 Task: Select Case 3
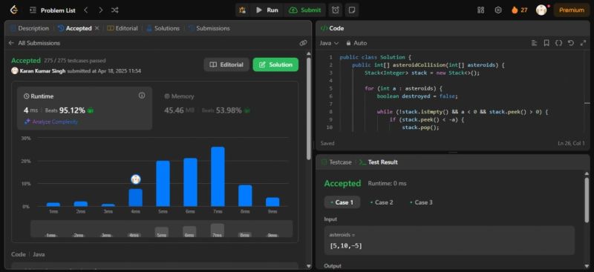point(421,202)
